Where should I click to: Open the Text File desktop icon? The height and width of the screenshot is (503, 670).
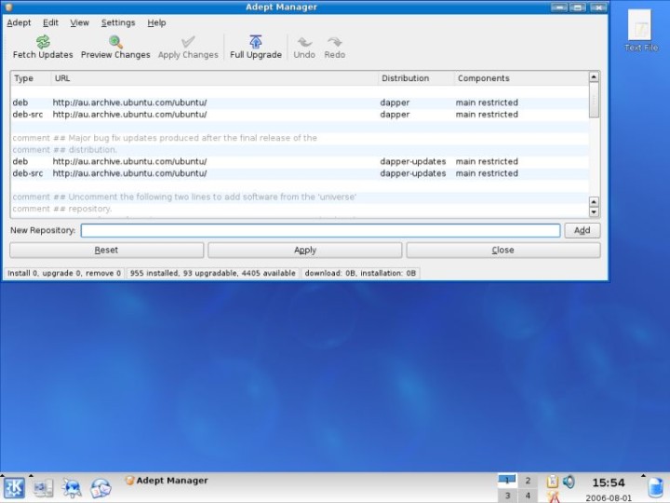[x=640, y=31]
